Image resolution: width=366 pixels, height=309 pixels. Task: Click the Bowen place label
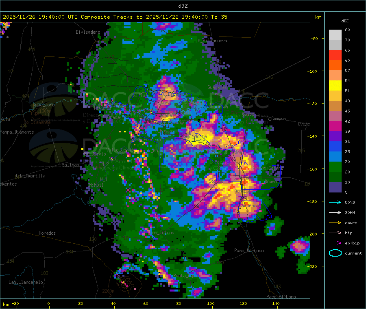coord(271,181)
